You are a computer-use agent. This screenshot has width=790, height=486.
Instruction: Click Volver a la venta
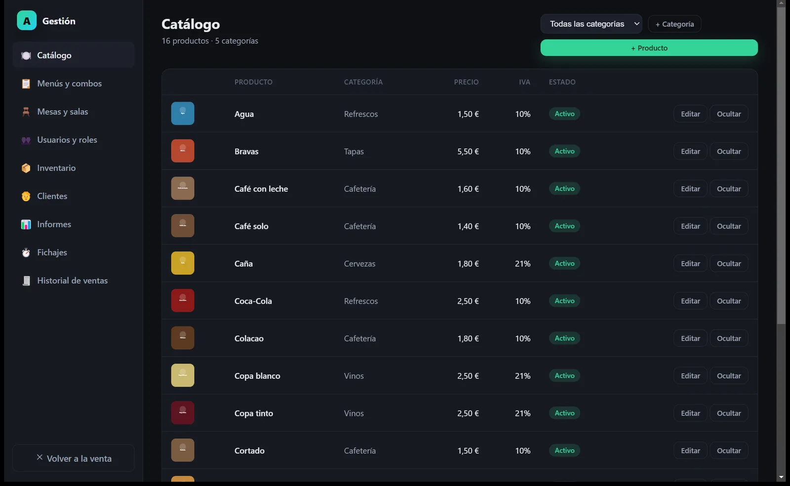(74, 458)
